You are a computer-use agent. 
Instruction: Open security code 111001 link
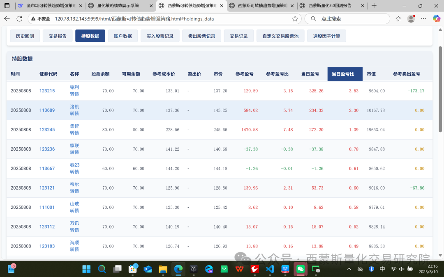[47, 207]
